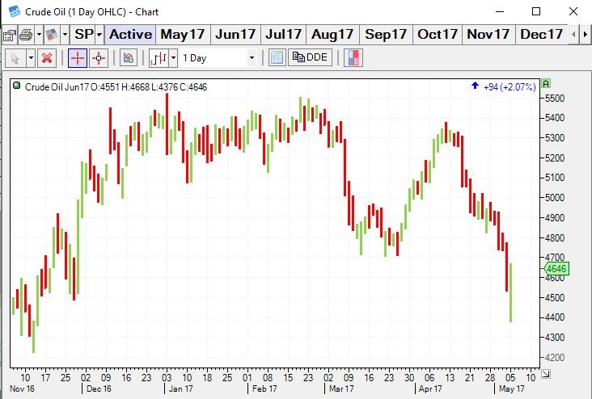Click the 4200 price axis label
Viewport: 592px width, 399px height.
coord(555,357)
